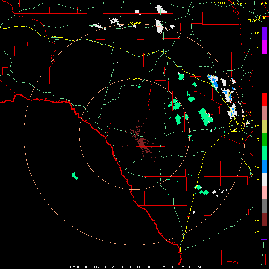Click the HA legend label

pos(257,100)
